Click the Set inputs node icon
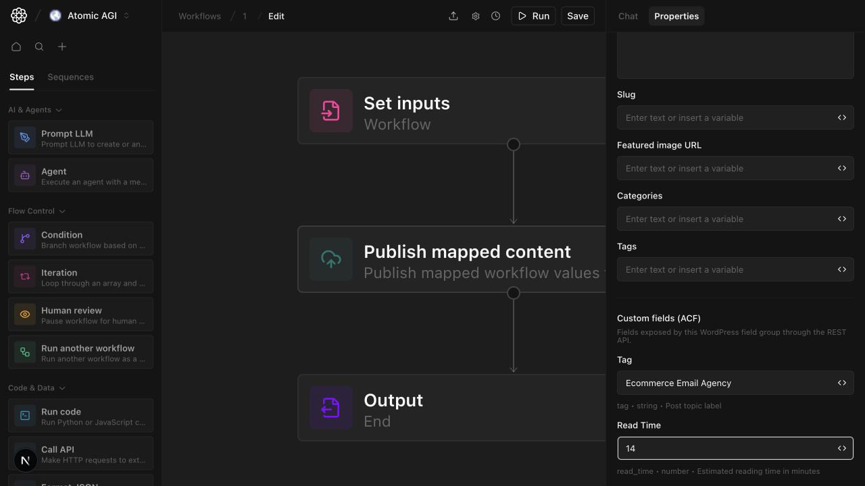The width and height of the screenshot is (865, 486). point(331,111)
